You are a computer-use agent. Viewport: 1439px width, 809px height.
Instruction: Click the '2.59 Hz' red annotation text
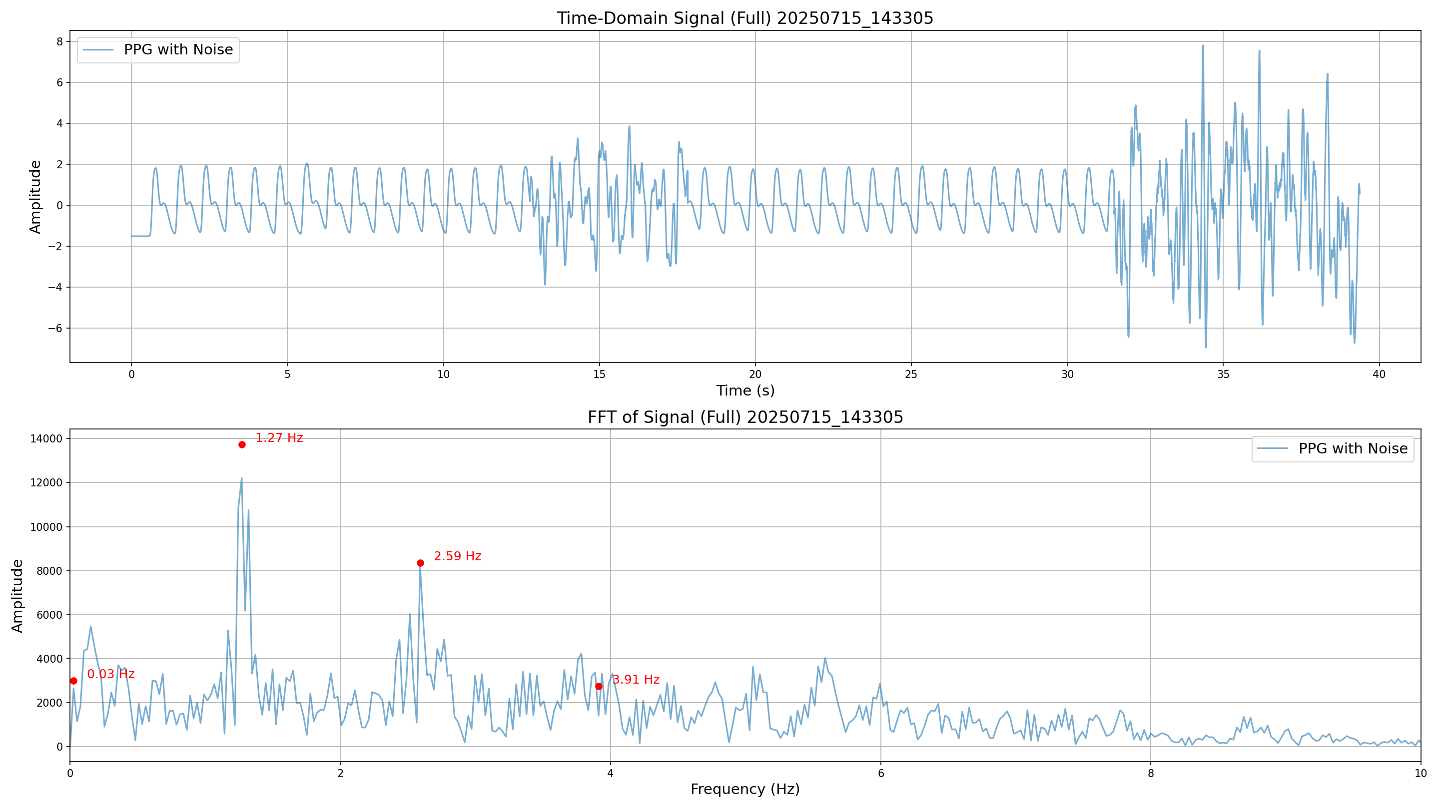pyautogui.click(x=457, y=556)
